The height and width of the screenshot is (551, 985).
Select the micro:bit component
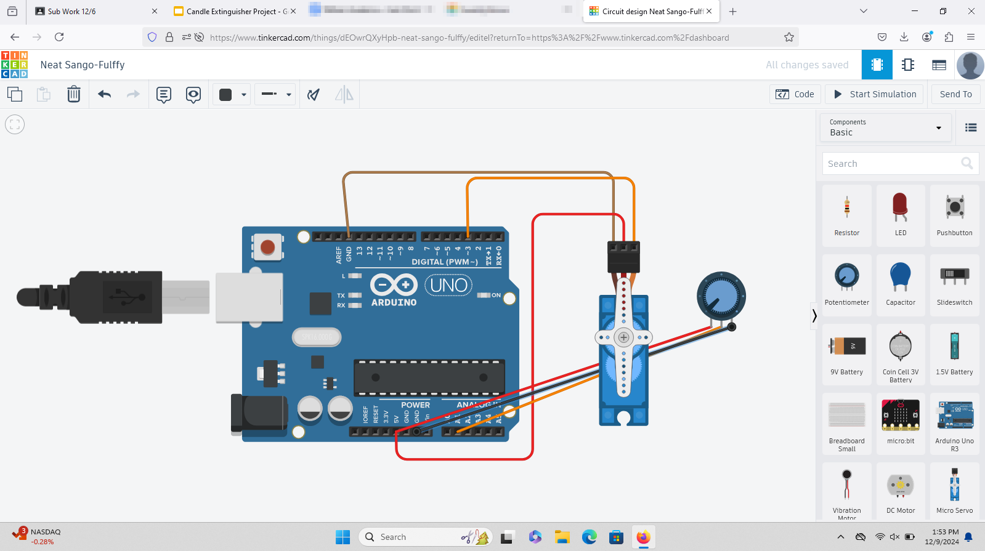click(x=901, y=424)
